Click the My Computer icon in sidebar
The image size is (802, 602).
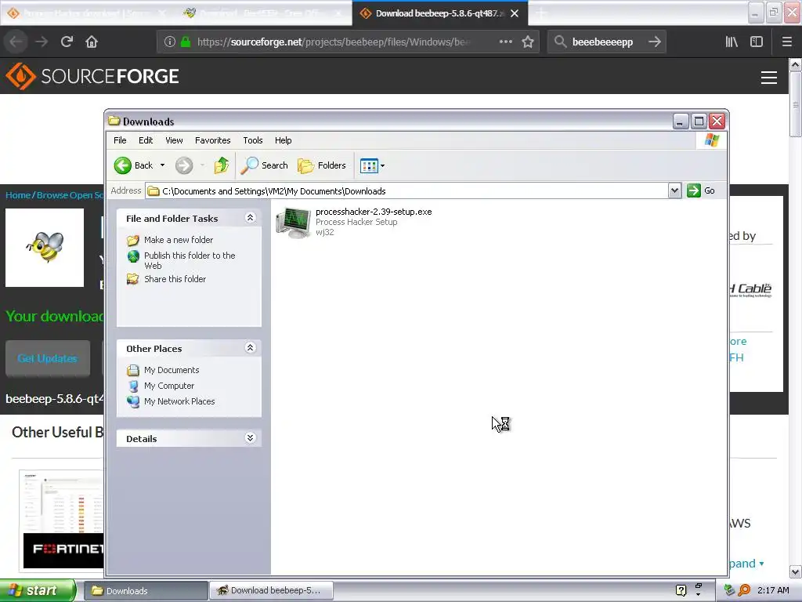pyautogui.click(x=133, y=386)
